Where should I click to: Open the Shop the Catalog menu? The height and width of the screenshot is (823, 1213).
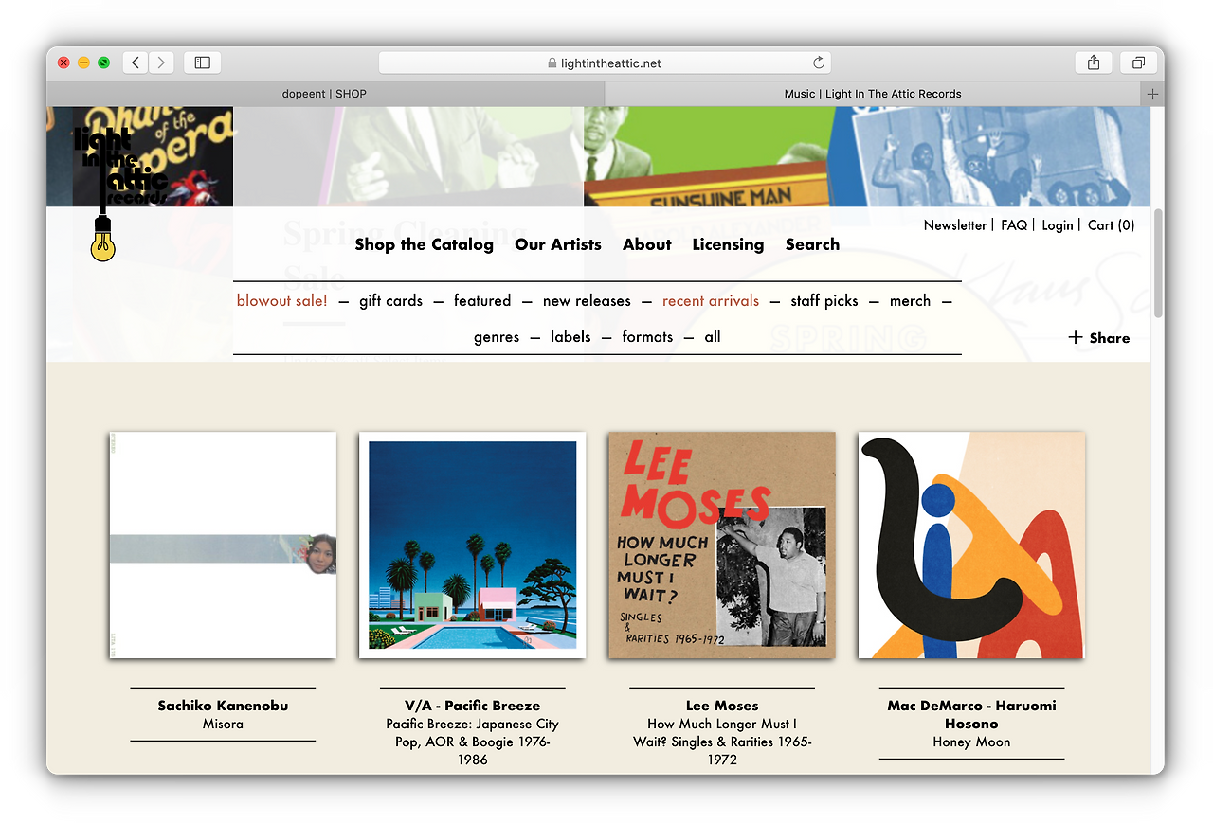tap(425, 244)
